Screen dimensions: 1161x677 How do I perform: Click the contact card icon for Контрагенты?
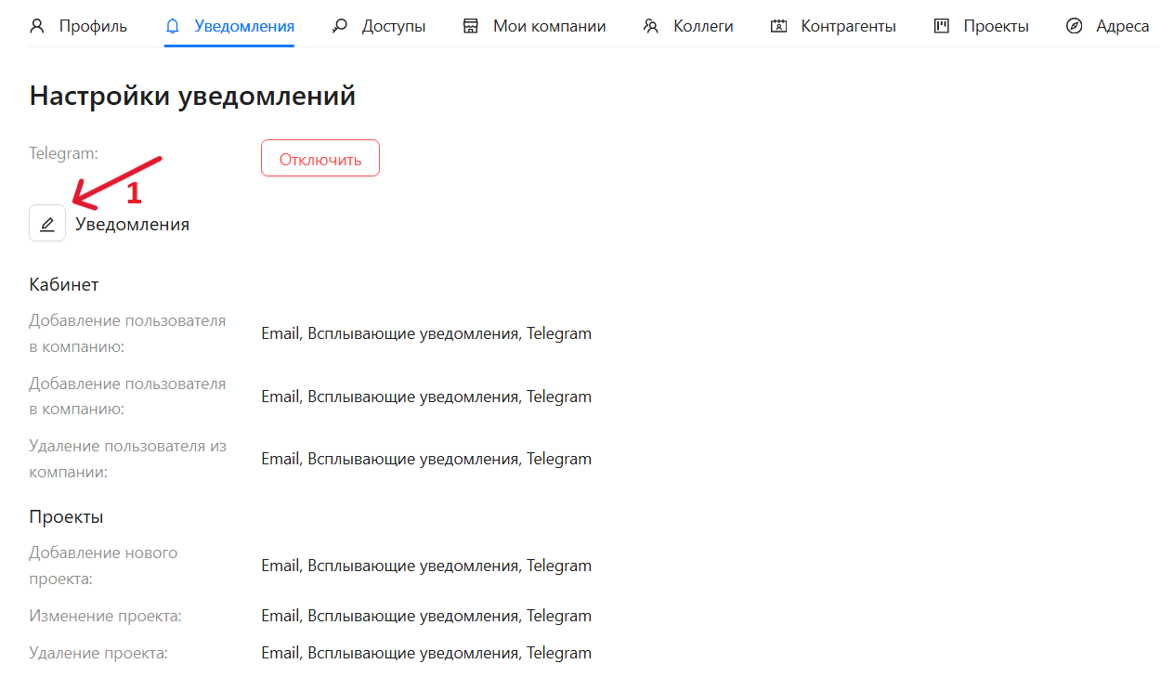click(x=778, y=26)
